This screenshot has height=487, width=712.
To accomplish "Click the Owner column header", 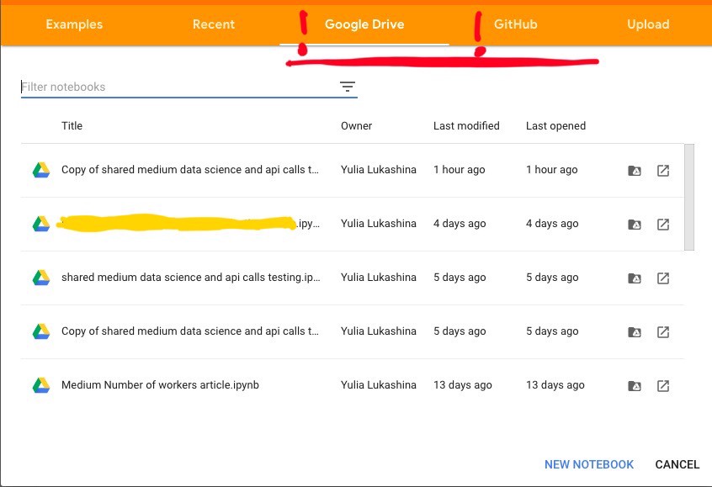I will point(356,125).
